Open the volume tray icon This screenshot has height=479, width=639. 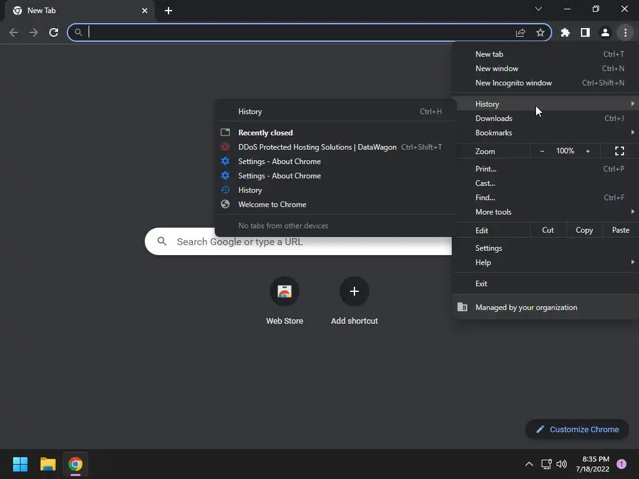(x=562, y=464)
